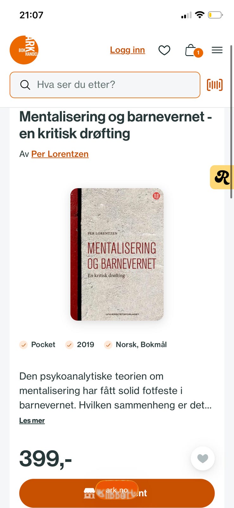Click the page scrollbar on right edge
The image size is (234, 508).
231,122
